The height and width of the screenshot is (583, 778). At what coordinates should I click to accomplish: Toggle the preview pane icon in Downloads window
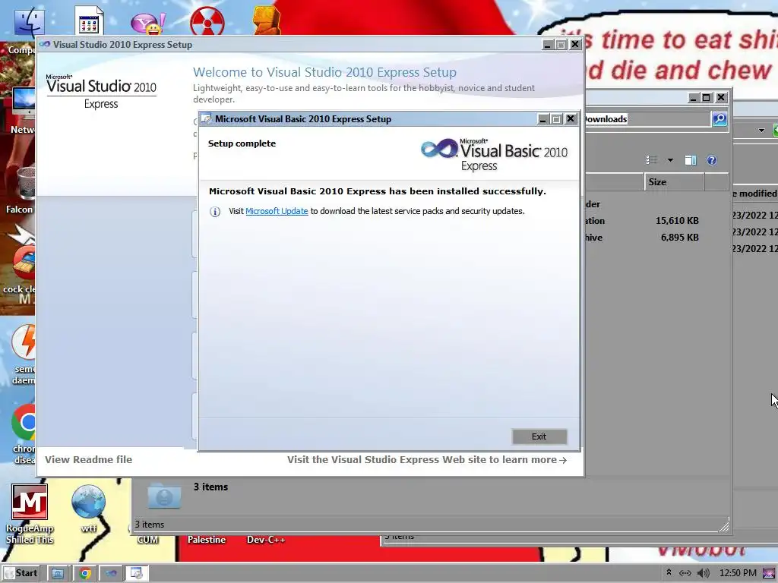tap(691, 160)
